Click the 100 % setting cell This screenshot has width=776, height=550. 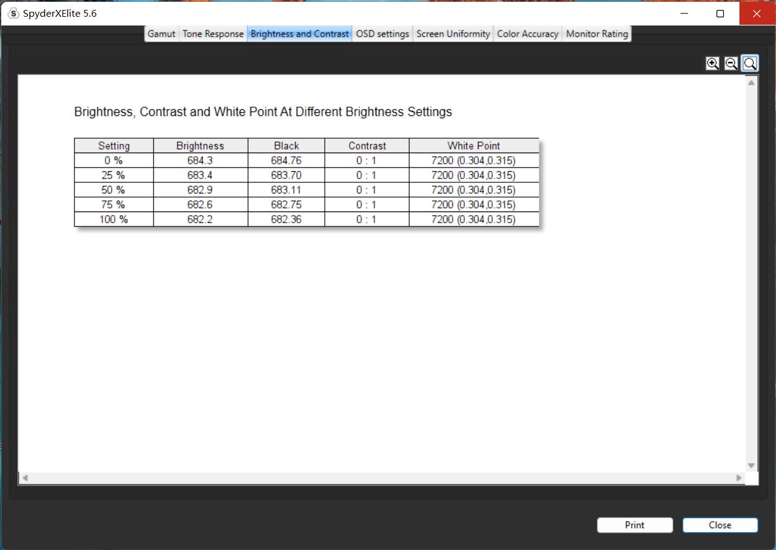114,220
